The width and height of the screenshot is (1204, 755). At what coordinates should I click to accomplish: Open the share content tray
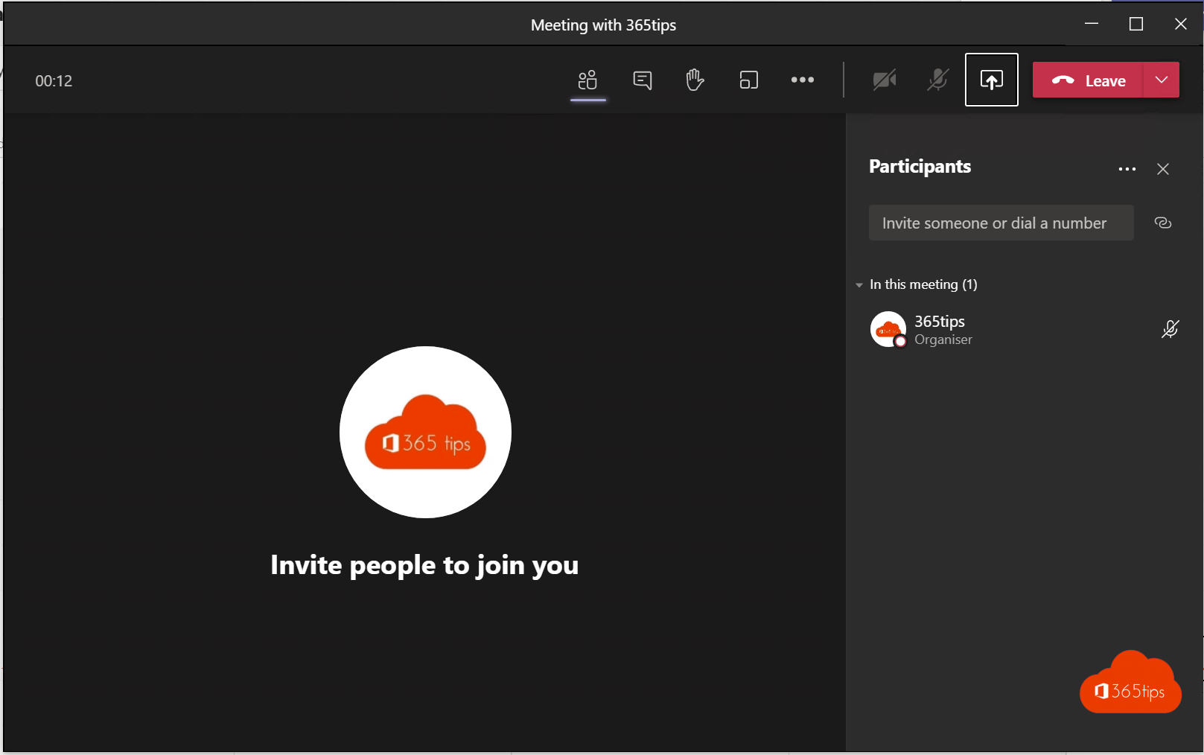tap(991, 80)
